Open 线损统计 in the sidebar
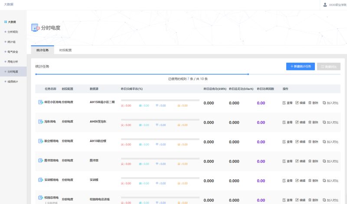Screen dimensions: 347x204 coord(13,81)
